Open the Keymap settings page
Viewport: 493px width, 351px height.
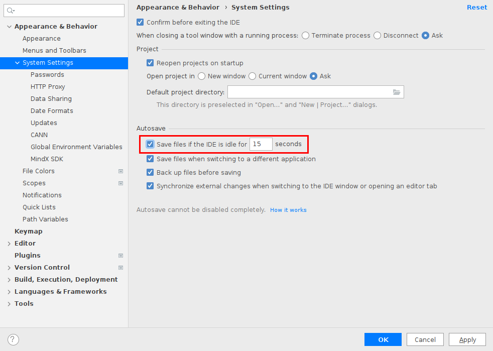pos(28,231)
